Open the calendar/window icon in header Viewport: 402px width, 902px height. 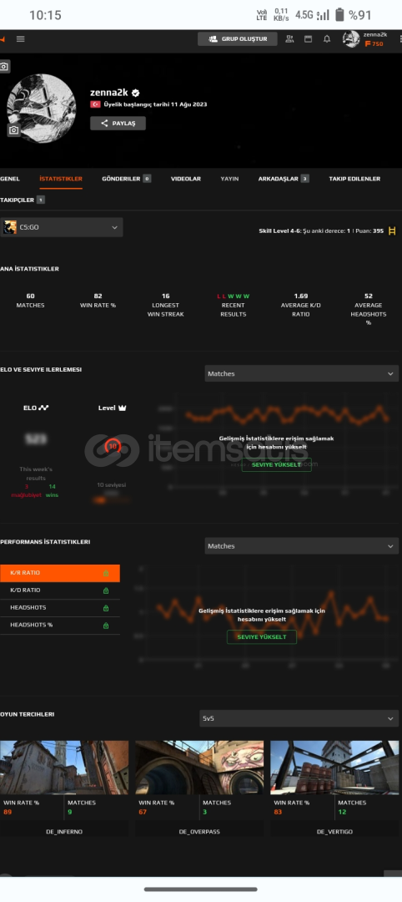[308, 39]
